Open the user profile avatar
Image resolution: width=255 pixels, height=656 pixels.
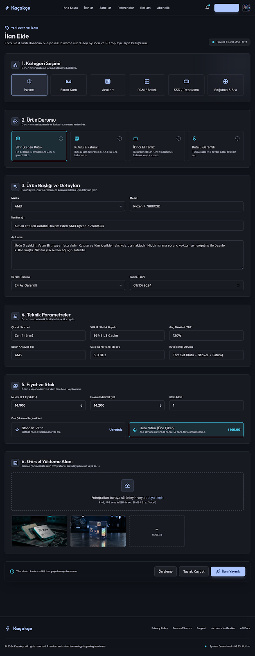coord(246,8)
